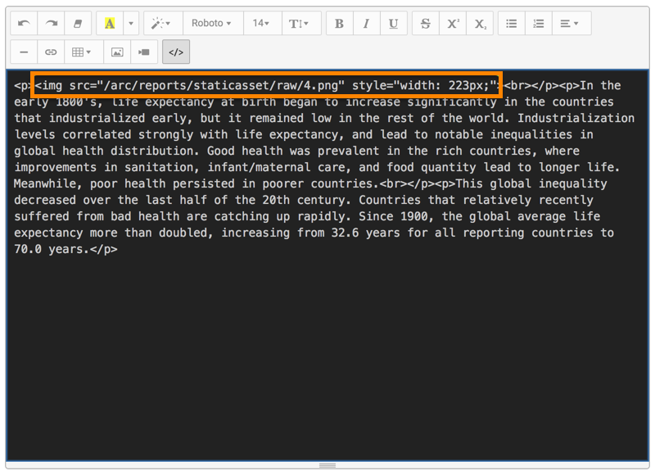Open the line height dropdown
Screen dimensions: 655x475
pyautogui.click(x=299, y=24)
